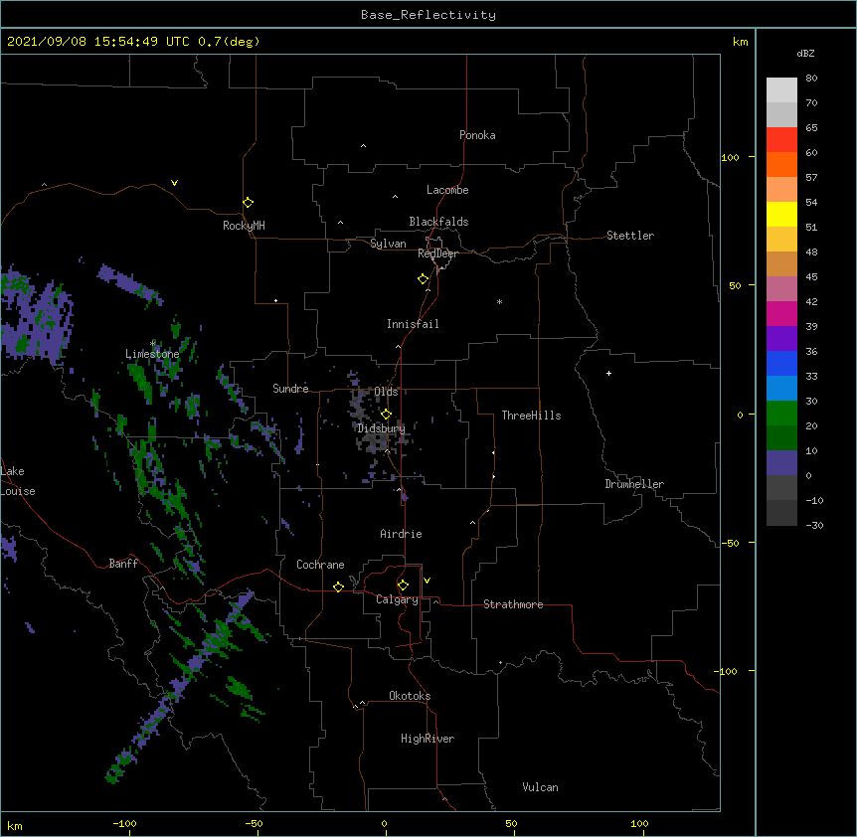Click the Strathmore town label
The width and height of the screenshot is (857, 837).
(513, 604)
